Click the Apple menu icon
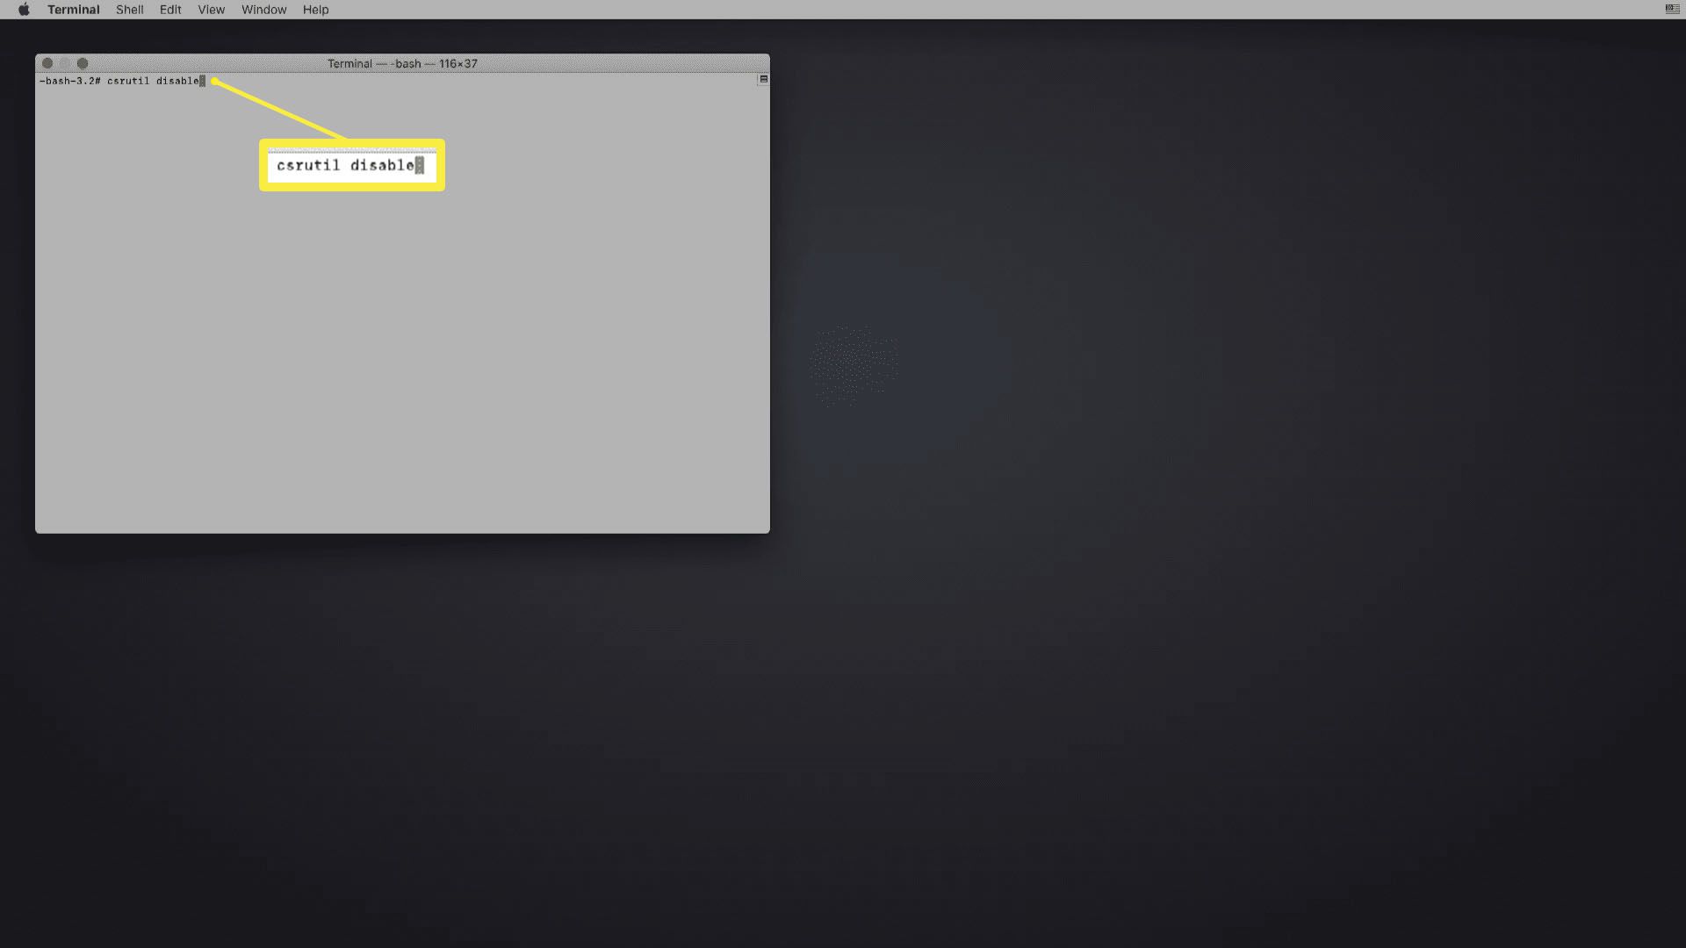This screenshot has height=948, width=1686. 22,11
